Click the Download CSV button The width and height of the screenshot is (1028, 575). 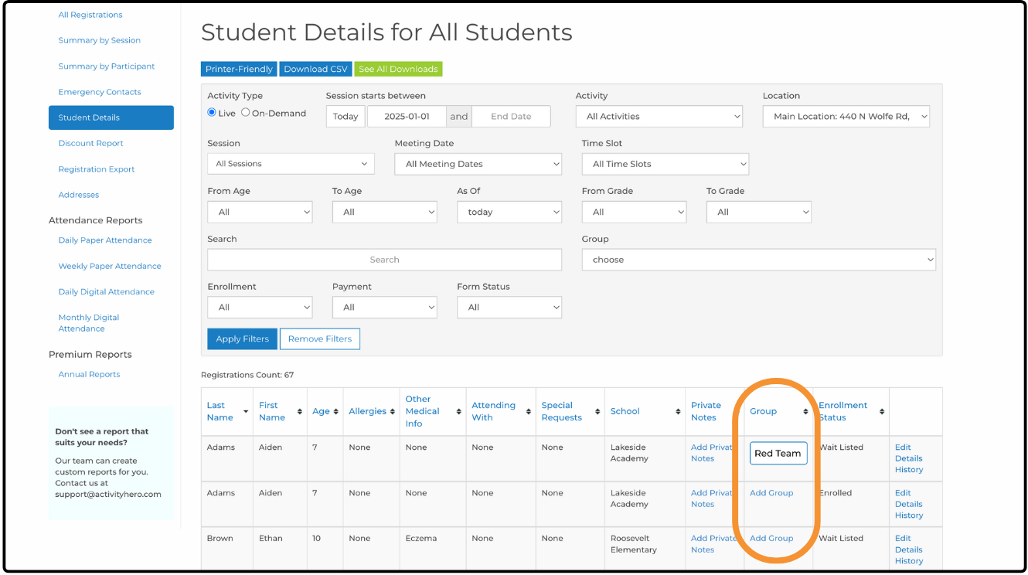click(315, 69)
